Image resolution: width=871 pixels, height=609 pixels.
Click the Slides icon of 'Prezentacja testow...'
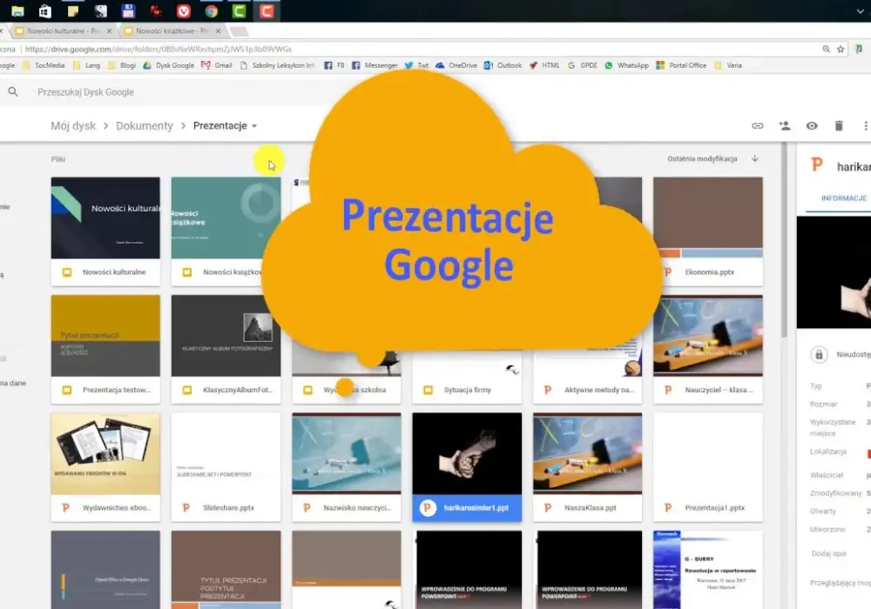pyautogui.click(x=67, y=390)
